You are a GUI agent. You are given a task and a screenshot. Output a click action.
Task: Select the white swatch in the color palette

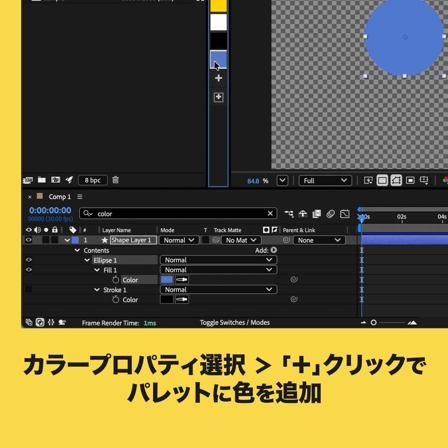(x=217, y=23)
